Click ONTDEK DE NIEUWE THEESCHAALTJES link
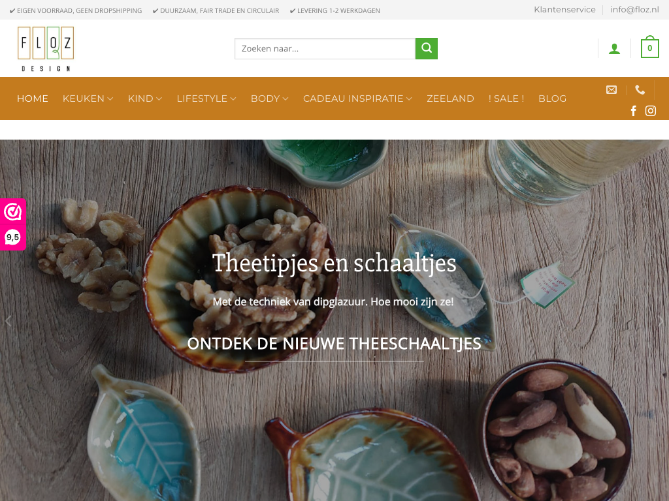 point(334,344)
